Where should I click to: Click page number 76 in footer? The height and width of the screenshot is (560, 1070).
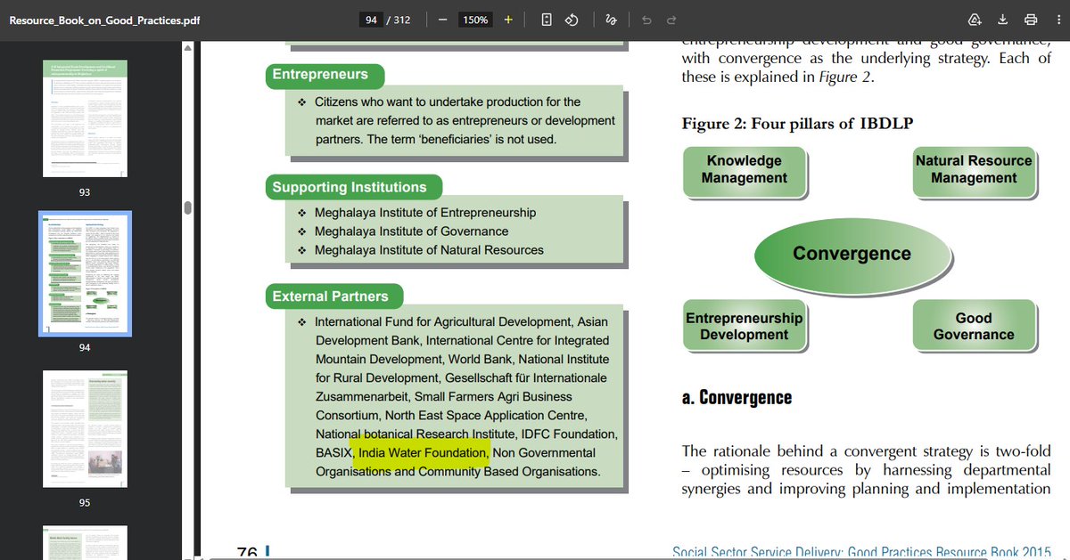click(247, 553)
